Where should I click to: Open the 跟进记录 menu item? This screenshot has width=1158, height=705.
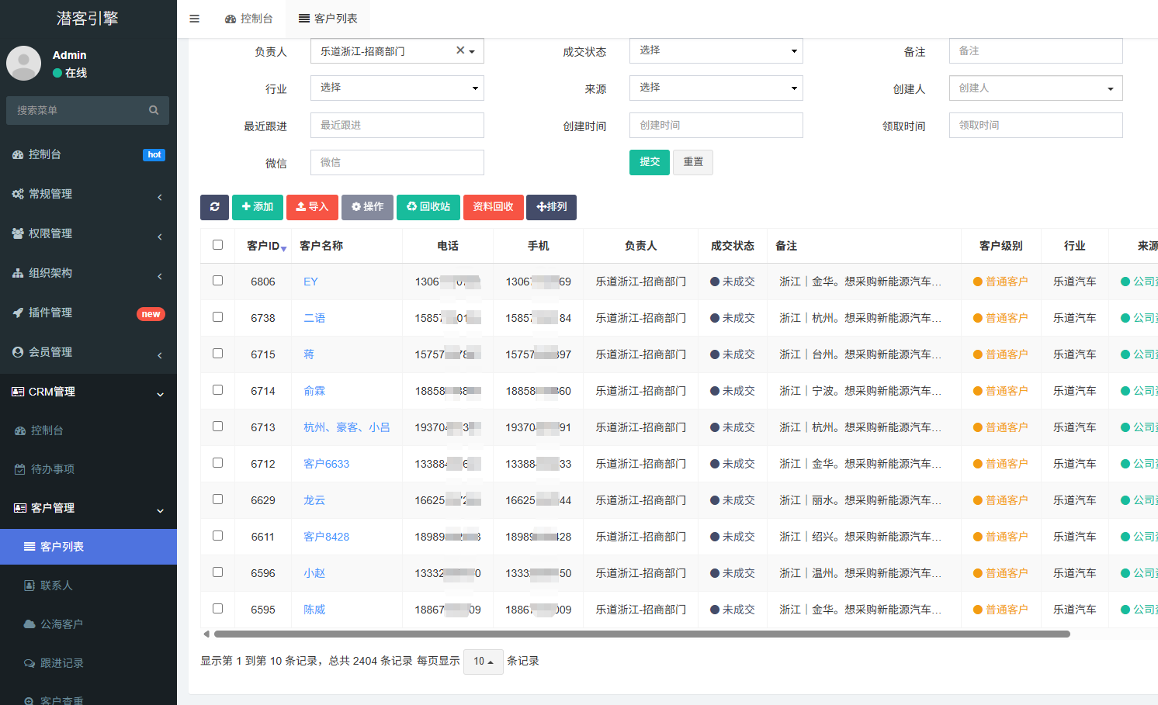pyautogui.click(x=88, y=663)
